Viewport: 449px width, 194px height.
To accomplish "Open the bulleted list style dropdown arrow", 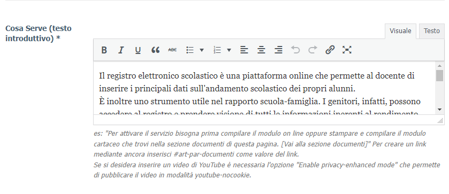I will 202,50.
